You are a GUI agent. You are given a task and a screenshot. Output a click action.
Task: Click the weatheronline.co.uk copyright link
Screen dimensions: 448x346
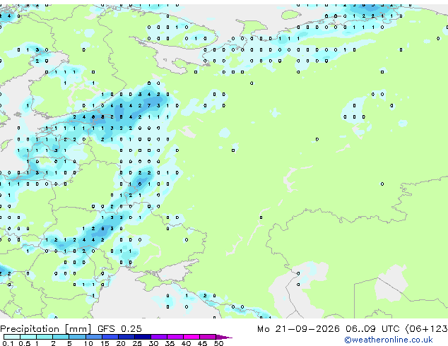[389, 340]
